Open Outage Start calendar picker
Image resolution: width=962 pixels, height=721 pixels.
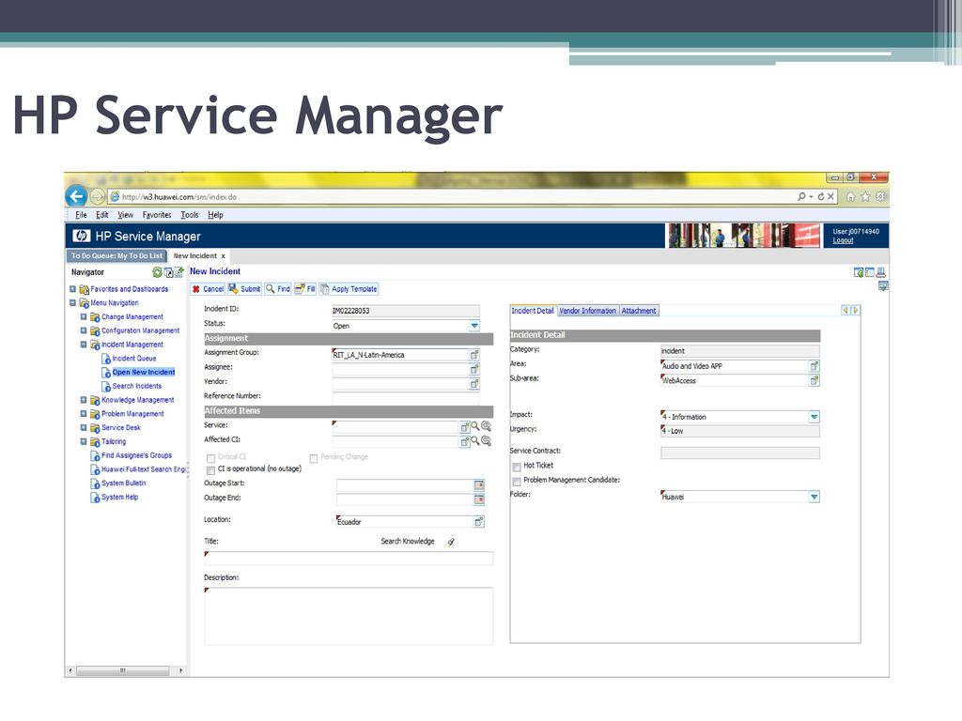pos(479,485)
